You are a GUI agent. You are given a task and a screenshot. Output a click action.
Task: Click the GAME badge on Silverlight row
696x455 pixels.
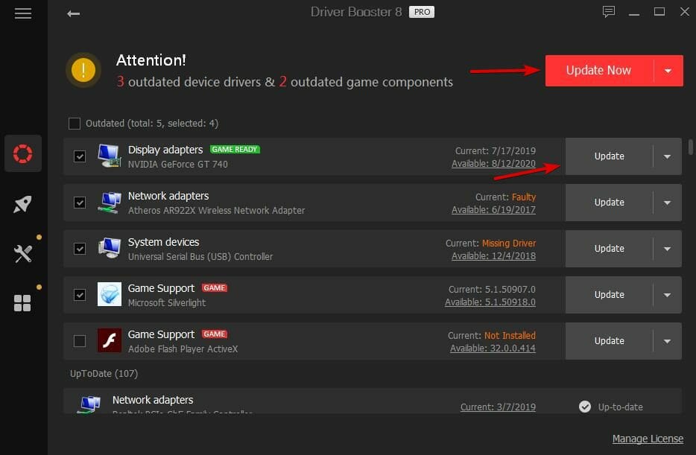215,287
